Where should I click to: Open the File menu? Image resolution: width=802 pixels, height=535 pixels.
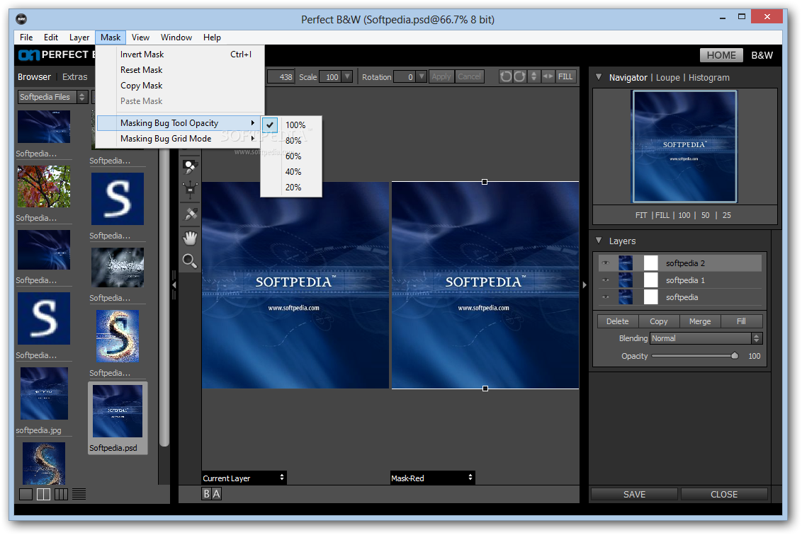tap(26, 38)
